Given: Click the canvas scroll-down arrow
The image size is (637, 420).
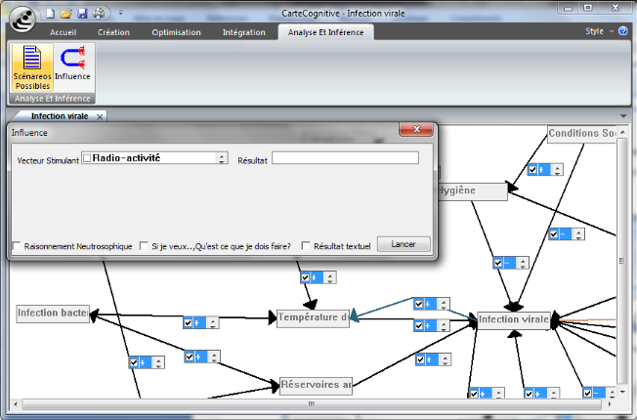Looking at the screenshot, I should tap(622, 392).
